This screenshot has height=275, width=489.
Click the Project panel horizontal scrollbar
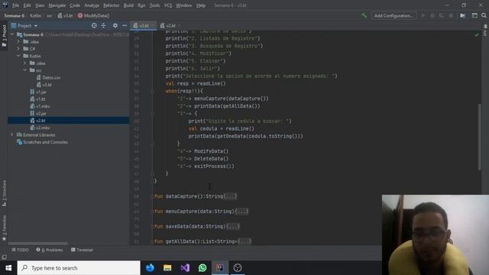(x=38, y=244)
